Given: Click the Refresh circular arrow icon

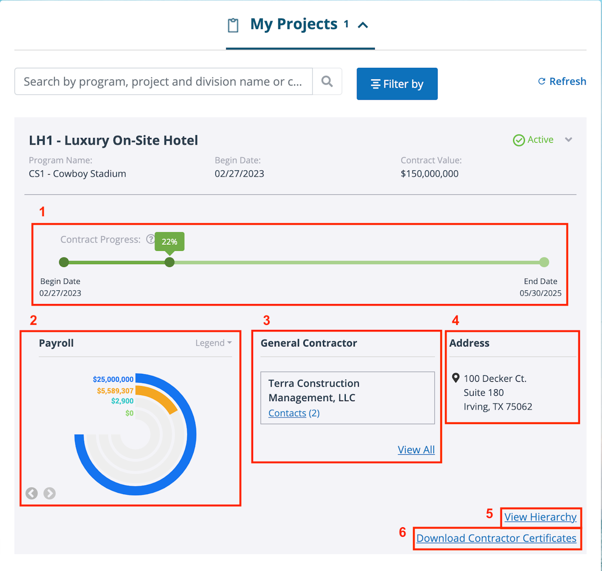Looking at the screenshot, I should pyautogui.click(x=542, y=81).
